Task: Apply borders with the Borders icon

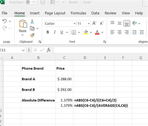Action: (x=74, y=32)
